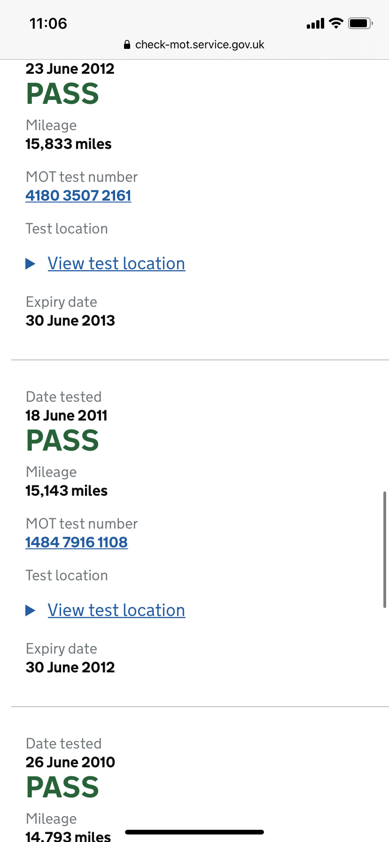Expand triangle arrow for 2012 test location
The width and height of the screenshot is (389, 842).
click(31, 264)
